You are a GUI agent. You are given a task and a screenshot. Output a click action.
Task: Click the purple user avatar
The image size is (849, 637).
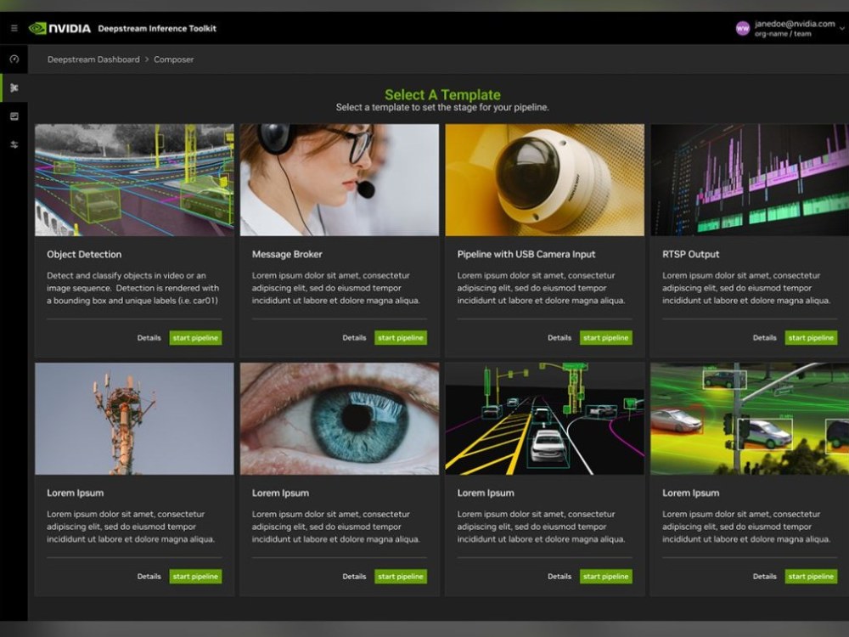coord(742,28)
